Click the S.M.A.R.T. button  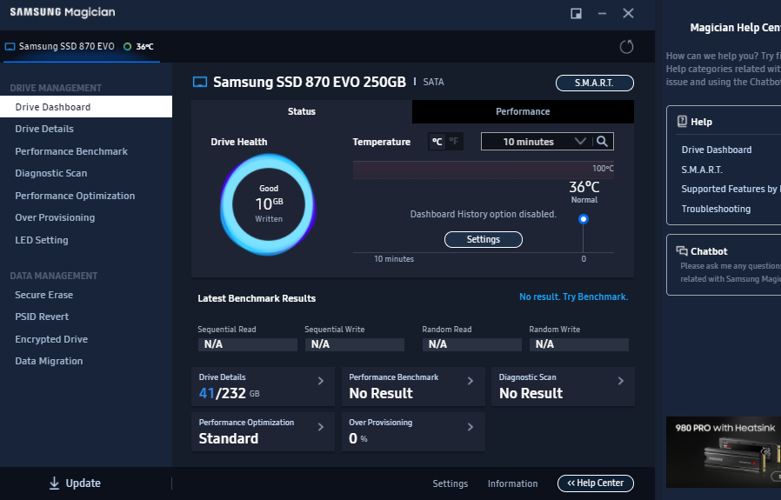595,83
